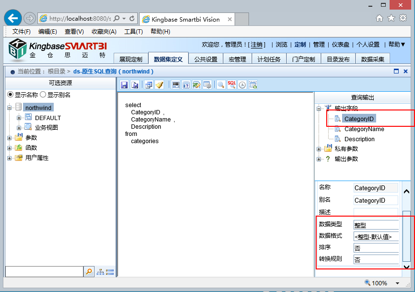This screenshot has width=415, height=292.
Task: Select the Description output field
Action: point(359,139)
